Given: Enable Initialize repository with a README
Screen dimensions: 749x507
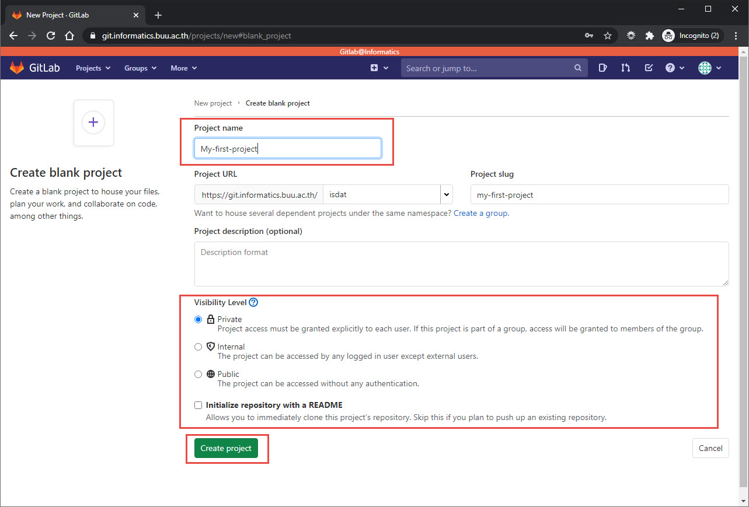Looking at the screenshot, I should [x=198, y=405].
